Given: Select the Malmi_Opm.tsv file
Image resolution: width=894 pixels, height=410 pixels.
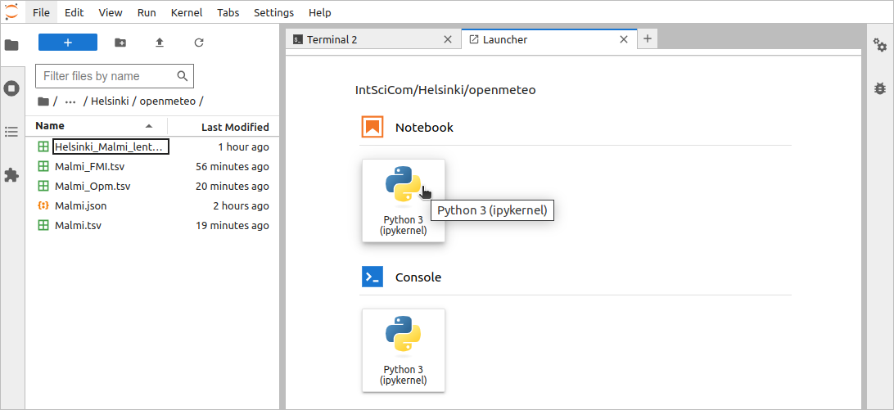Looking at the screenshot, I should [x=153, y=186].
